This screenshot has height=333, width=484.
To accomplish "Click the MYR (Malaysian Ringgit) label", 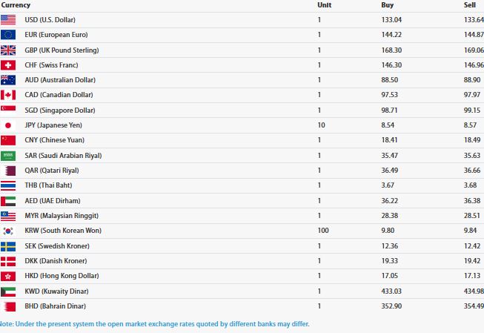I will (62, 216).
